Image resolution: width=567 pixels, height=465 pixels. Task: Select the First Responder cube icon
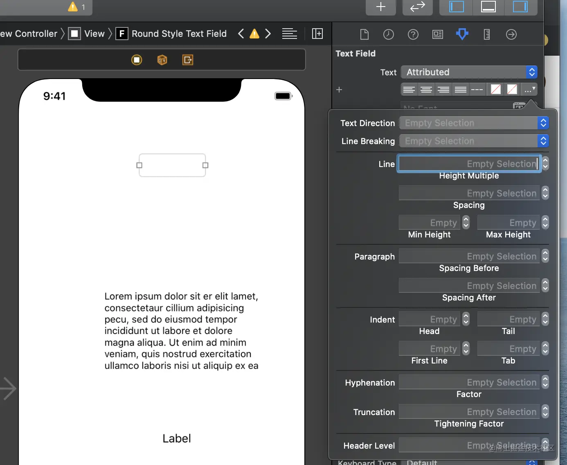(162, 60)
